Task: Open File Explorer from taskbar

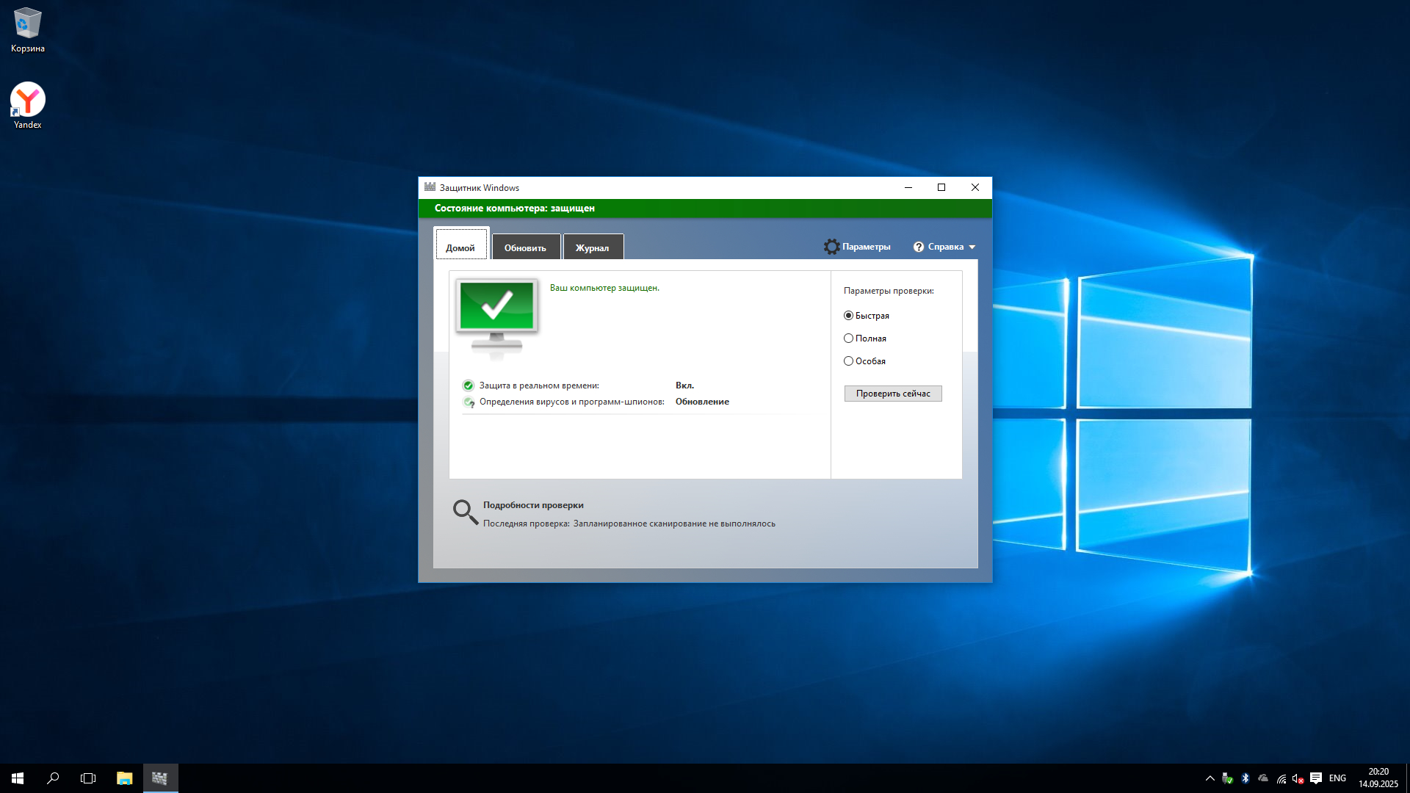Action: [124, 778]
